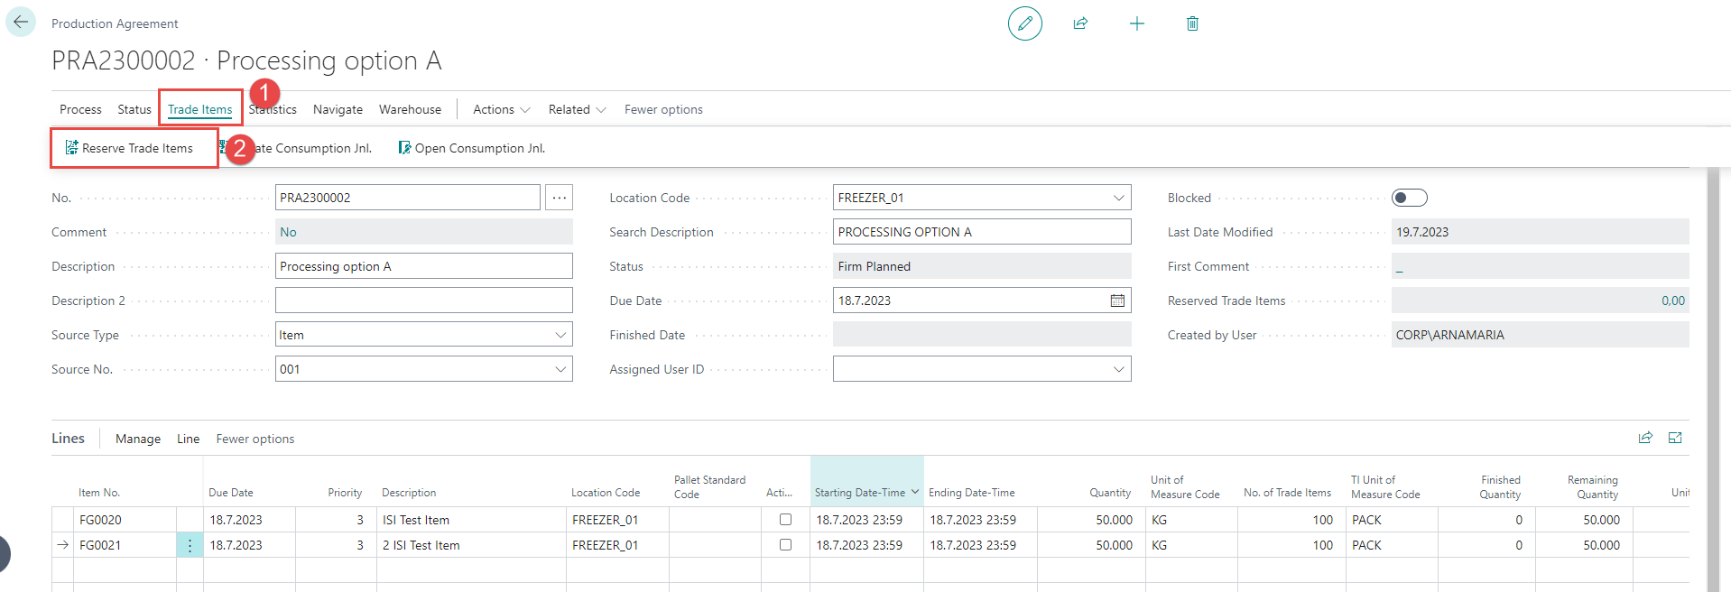1731x592 pixels.
Task: Go back using the arrow icon
Action: (x=21, y=23)
